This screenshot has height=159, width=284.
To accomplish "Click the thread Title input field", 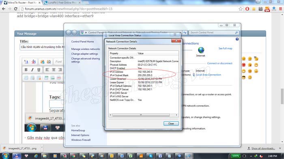I will pyautogui.click(x=42, y=47).
